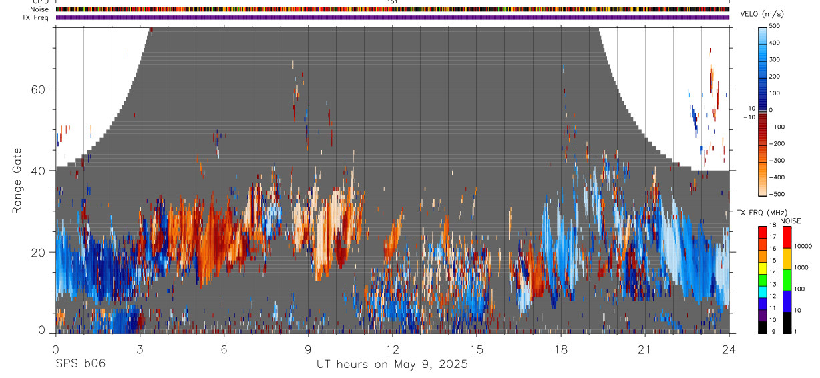Screen dimensions: 820x378
Task: Click the x-axis tick label "6"
Action: [224, 349]
